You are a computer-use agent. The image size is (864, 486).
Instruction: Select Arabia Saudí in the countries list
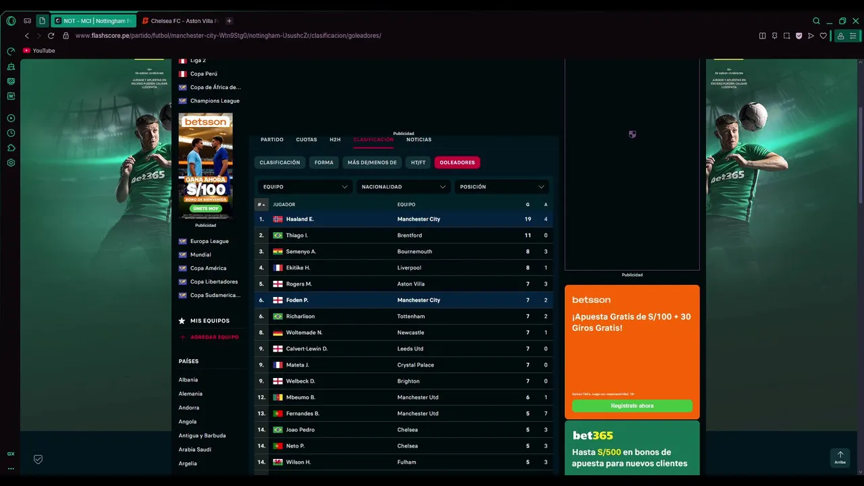(195, 450)
